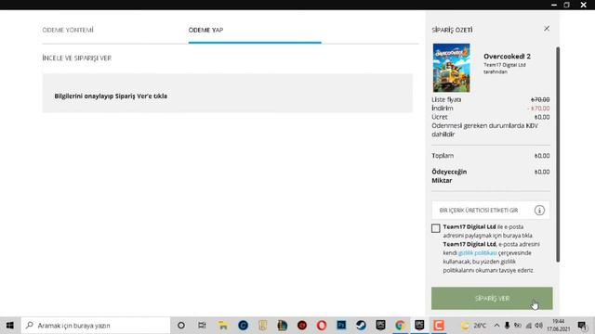Open the network tray icon
The image size is (595, 334).
[x=528, y=326]
